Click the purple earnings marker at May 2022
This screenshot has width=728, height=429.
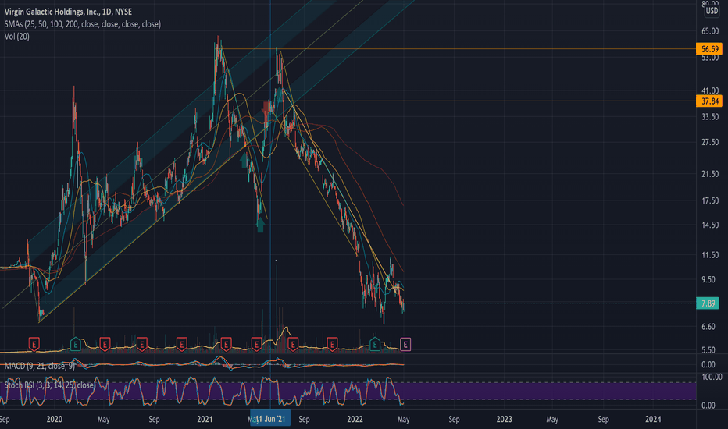click(405, 345)
